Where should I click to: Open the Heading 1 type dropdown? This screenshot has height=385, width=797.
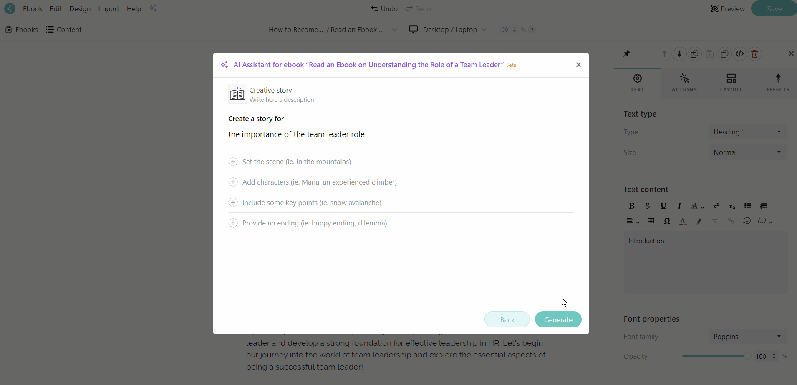coord(748,132)
